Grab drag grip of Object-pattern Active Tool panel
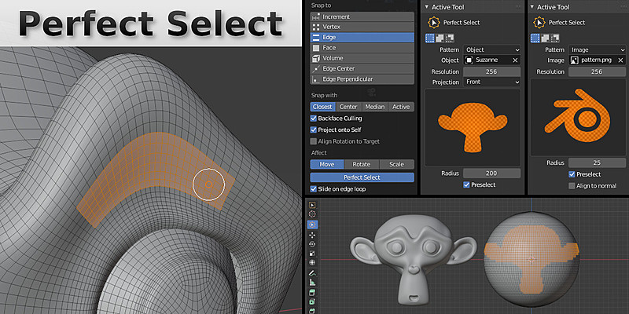Image resolution: width=629 pixels, height=314 pixels. (518, 7)
